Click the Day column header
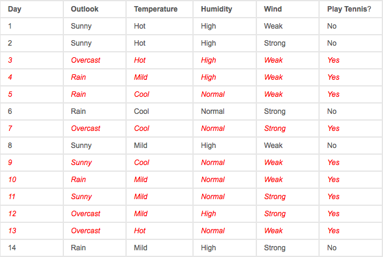Viewport: 383px width, 257px height. coord(32,9)
